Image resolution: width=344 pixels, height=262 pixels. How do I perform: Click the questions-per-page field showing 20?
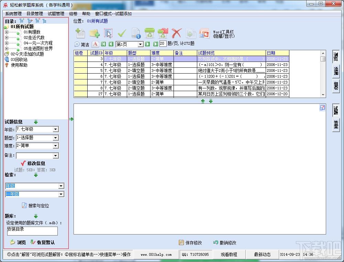(163, 44)
